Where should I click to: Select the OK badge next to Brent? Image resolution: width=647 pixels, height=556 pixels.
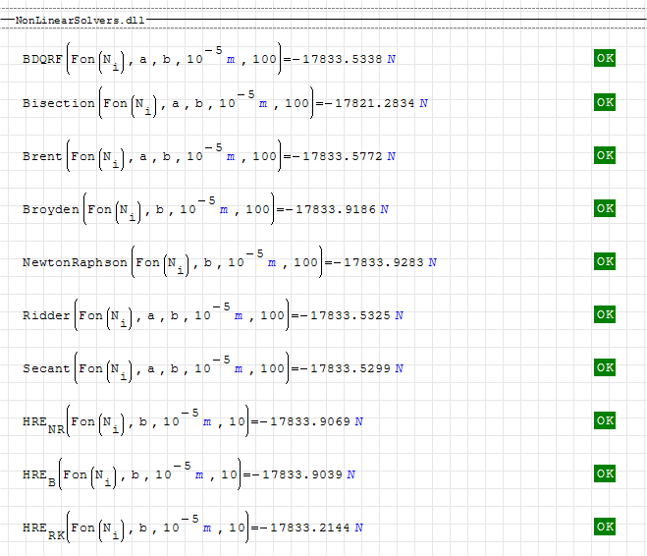point(605,155)
